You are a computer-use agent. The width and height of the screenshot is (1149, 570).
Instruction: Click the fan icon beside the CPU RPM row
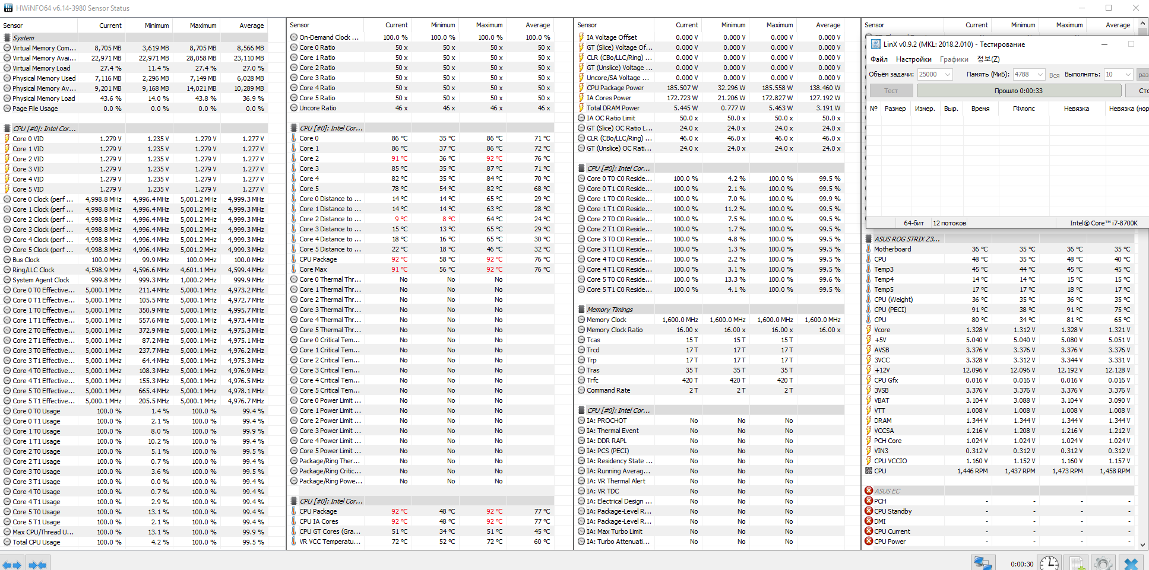[869, 471]
